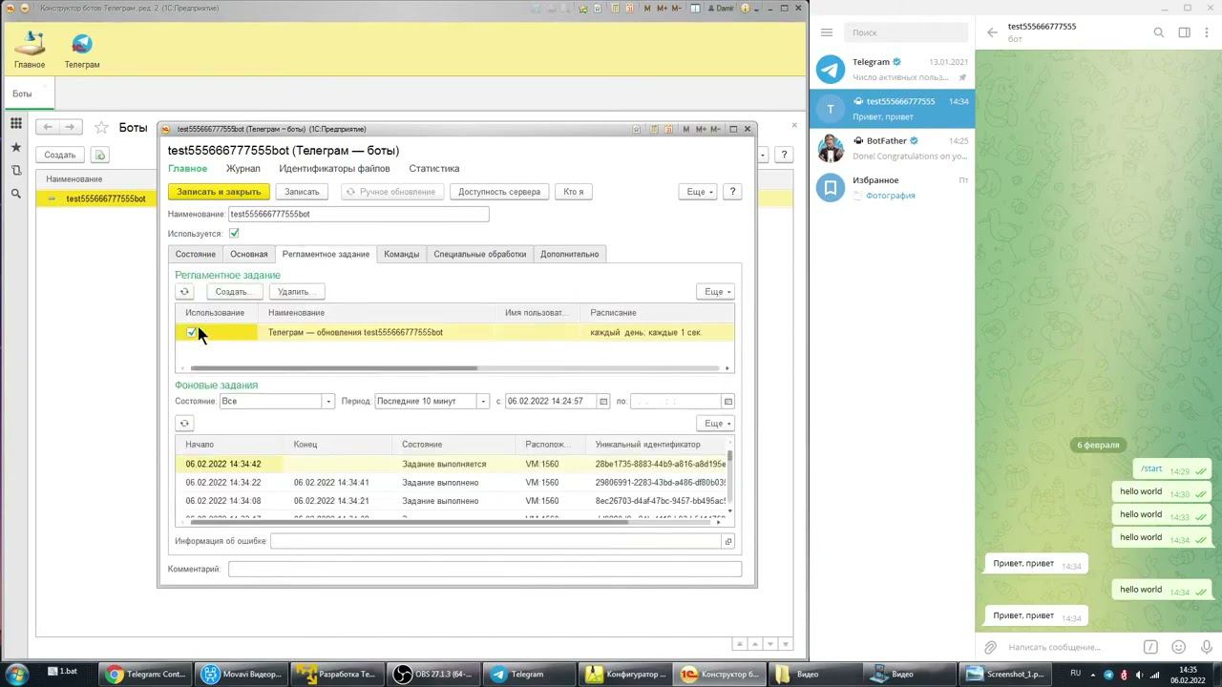The image size is (1222, 687).
Task: Open emoji picker in Telegram
Action: pyautogui.click(x=1179, y=647)
